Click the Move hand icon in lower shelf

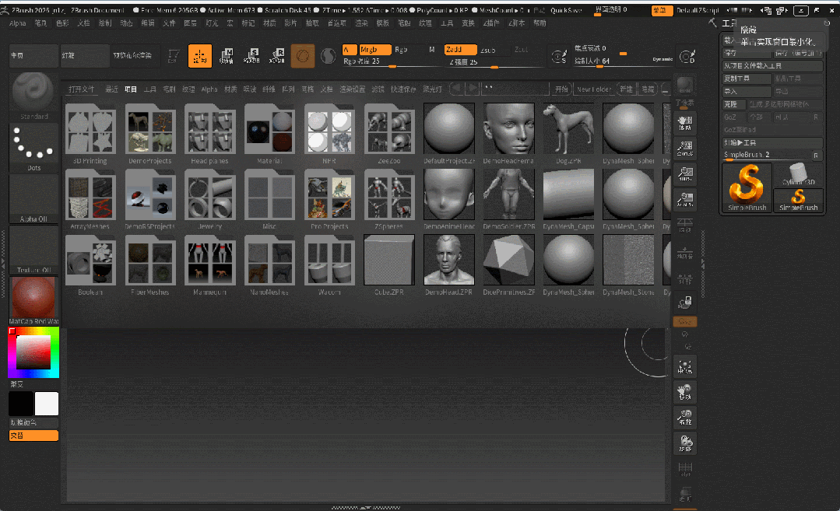pyautogui.click(x=685, y=392)
